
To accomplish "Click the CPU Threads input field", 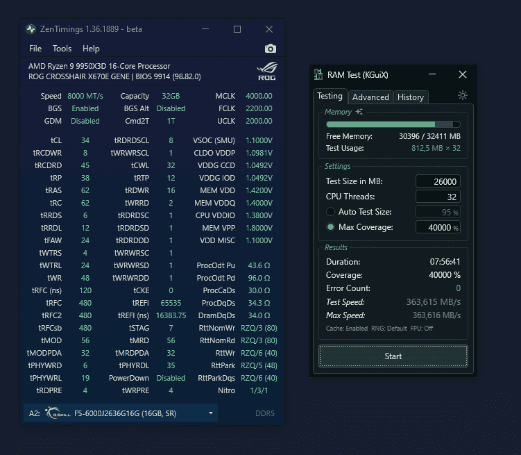I will click(438, 197).
